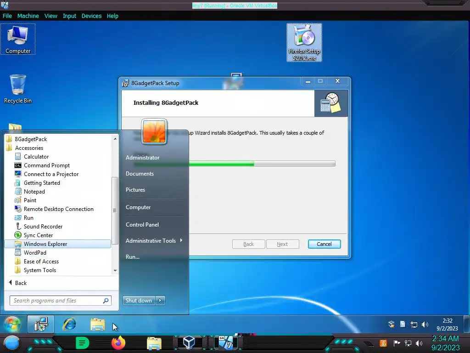Click the Remote Desktop Connection icon

point(18,209)
